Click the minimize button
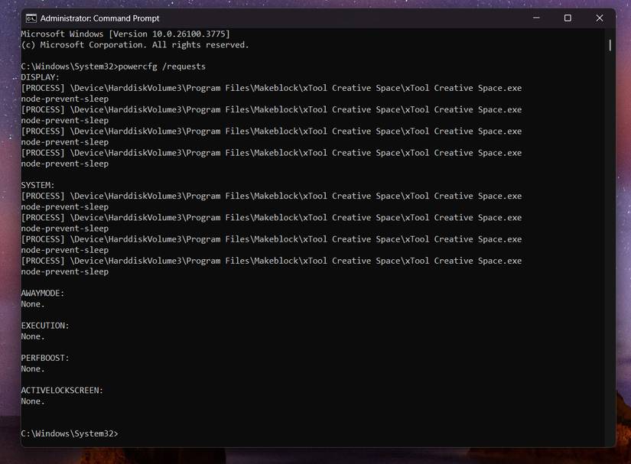The image size is (631, 464). click(536, 18)
